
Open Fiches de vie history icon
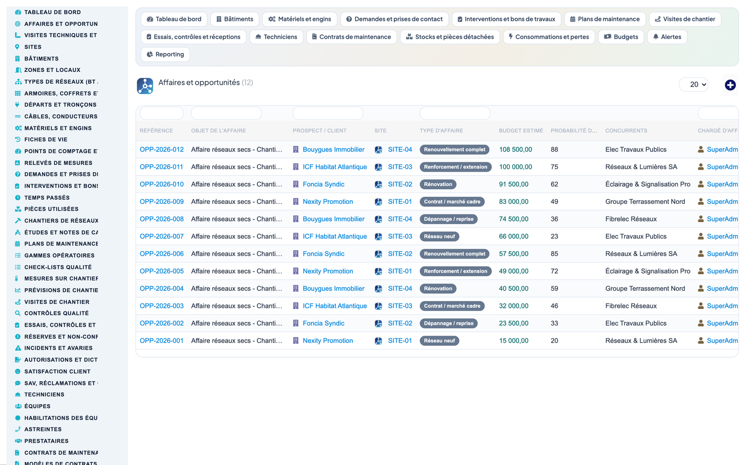point(18,139)
